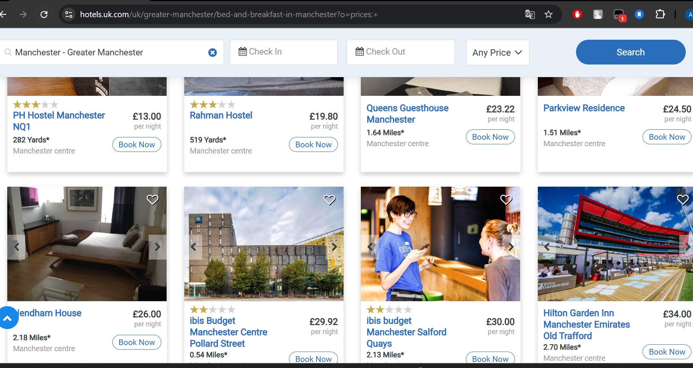Screen dimensions: 693x368
Task: Click the £23.22 price of Queens Guesthouse
Action: (x=500, y=109)
